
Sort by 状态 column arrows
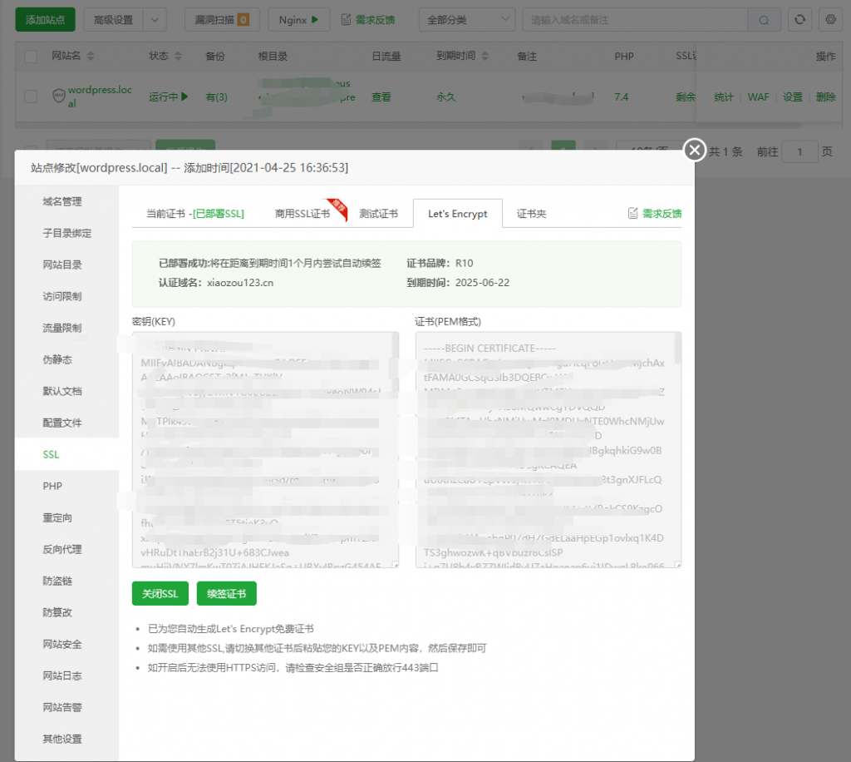[178, 56]
